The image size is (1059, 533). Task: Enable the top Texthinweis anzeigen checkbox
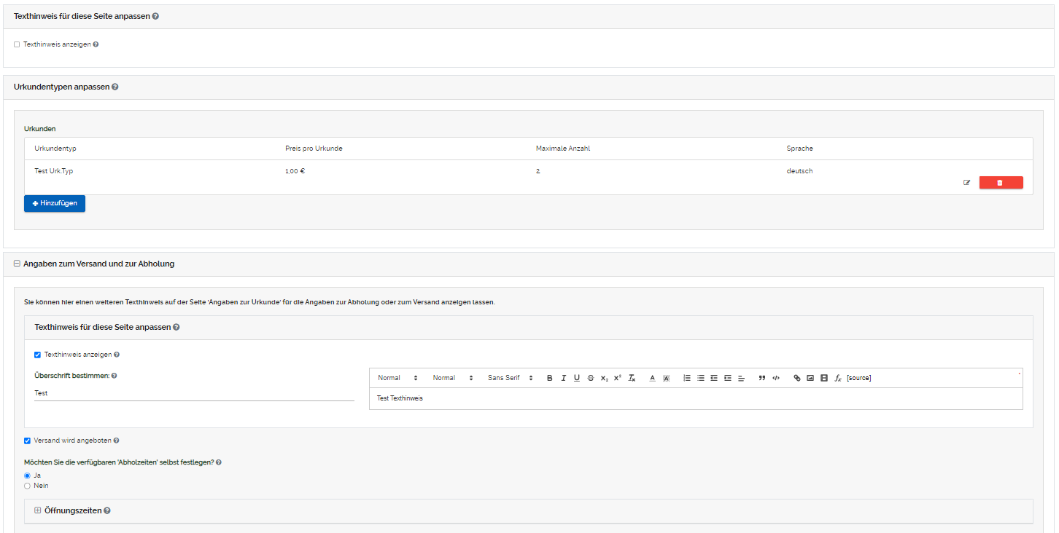point(17,44)
